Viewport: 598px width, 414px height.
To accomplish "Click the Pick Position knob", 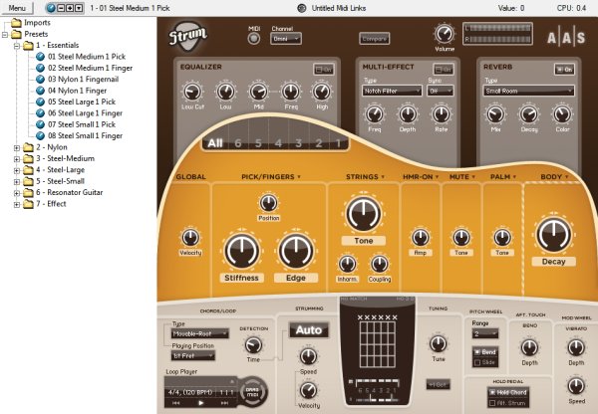I will pos(268,203).
